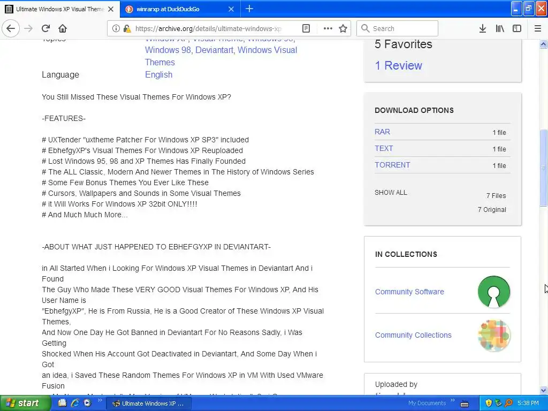Viewport: 548px width, 411px height.
Task: Click the IN COLLECTIONS heading
Action: click(x=406, y=254)
